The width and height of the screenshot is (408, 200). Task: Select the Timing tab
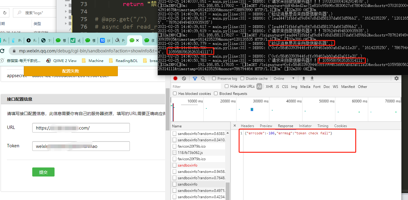(x=323, y=126)
